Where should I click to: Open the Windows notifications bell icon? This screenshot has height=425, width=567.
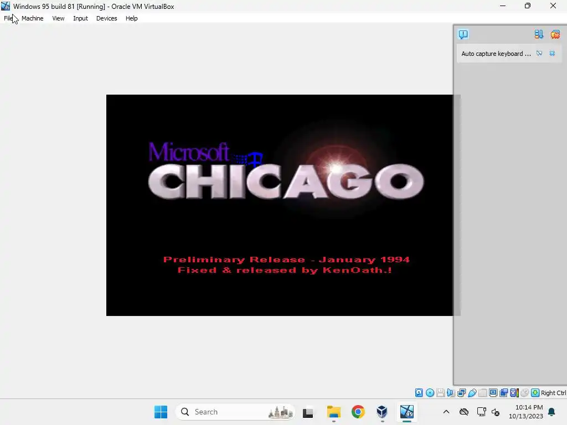click(552, 412)
